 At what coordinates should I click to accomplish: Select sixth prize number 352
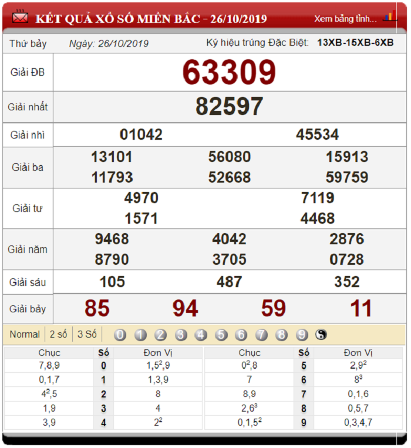coord(347,282)
